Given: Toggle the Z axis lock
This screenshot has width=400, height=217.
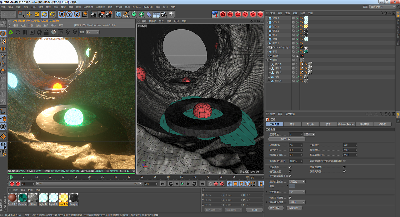Looking at the screenshot, I should click(77, 14).
